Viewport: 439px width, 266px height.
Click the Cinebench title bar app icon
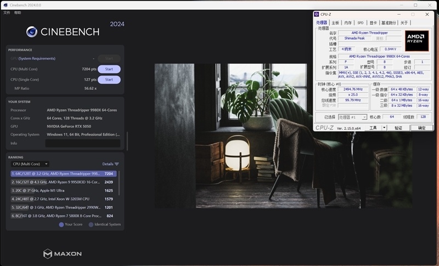(x=5, y=4)
